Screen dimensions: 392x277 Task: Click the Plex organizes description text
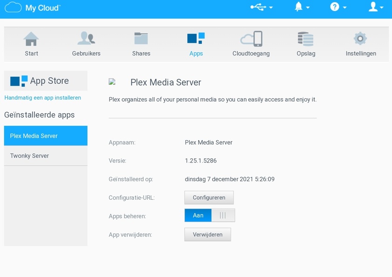click(213, 100)
